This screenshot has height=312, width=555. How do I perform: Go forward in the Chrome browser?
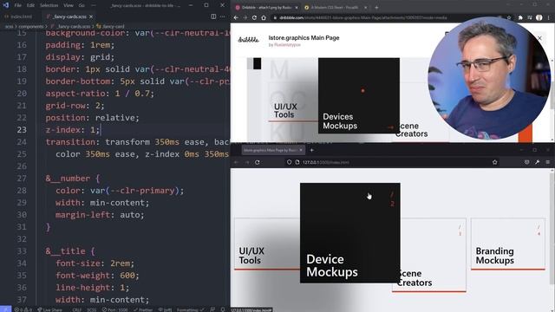[245, 17]
